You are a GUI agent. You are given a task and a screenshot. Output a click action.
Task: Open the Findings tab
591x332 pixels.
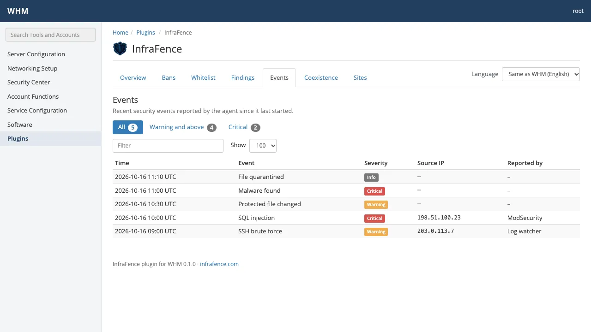[243, 78]
